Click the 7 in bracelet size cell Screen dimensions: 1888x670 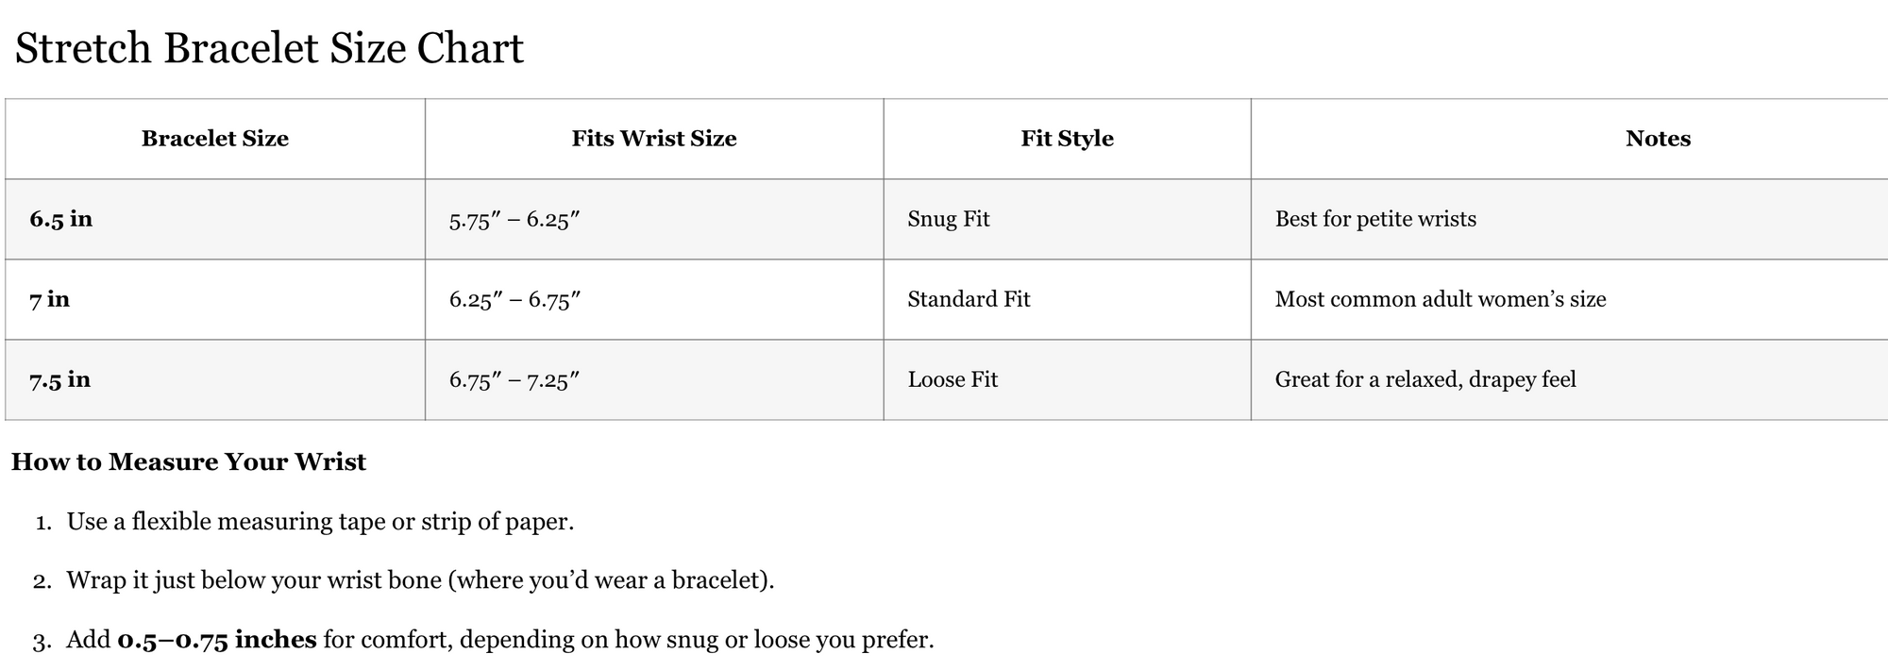(x=50, y=299)
